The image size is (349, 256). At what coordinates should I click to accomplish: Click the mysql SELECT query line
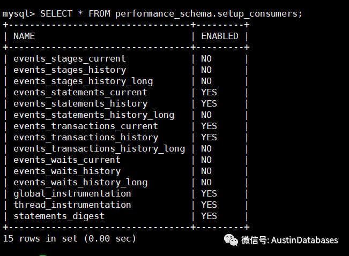[152, 13]
